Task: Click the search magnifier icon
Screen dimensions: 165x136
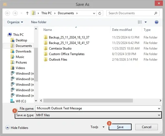Action: [156, 13]
